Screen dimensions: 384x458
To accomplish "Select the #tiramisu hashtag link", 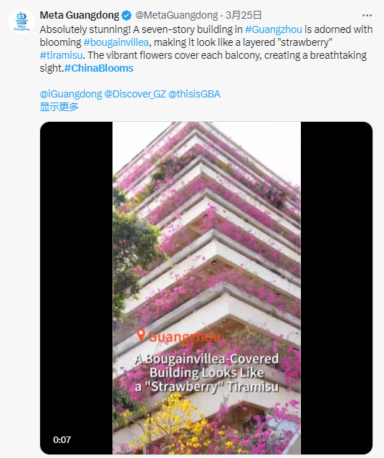I will (x=61, y=55).
